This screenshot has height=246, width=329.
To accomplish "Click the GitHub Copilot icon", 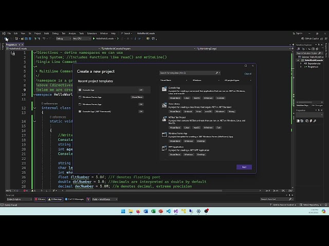I will (x=303, y=38).
